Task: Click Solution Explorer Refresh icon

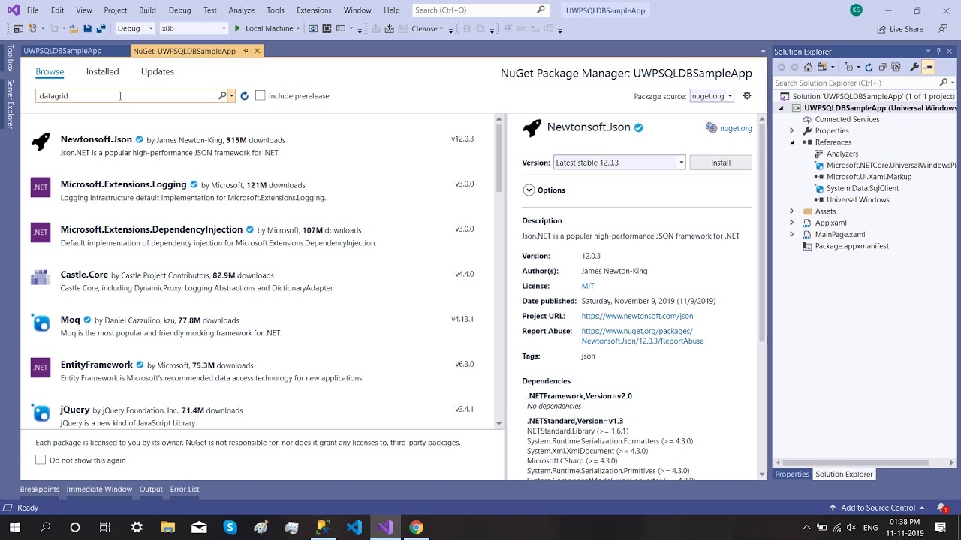Action: click(x=869, y=67)
